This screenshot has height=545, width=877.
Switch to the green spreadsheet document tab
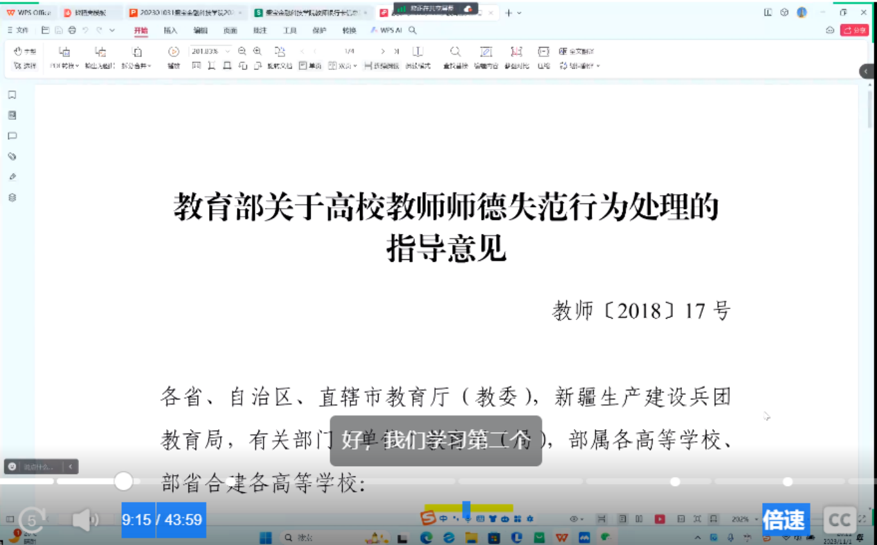[x=312, y=13]
